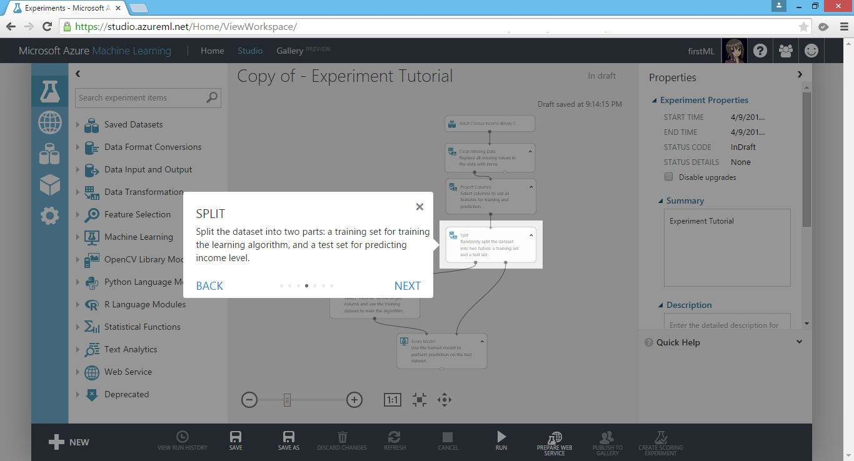
Task: Click the Properties panel scrollbar
Action: point(806,159)
